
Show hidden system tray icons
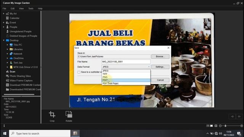207,134
